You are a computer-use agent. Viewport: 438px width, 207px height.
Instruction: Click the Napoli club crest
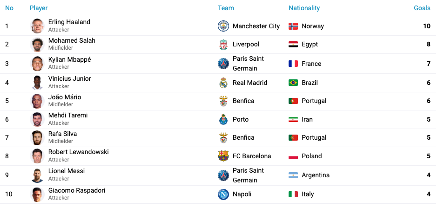[x=223, y=194]
